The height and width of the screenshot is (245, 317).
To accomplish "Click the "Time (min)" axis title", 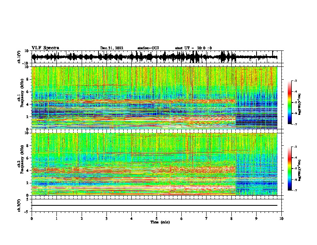I will pyautogui.click(x=160, y=222).
